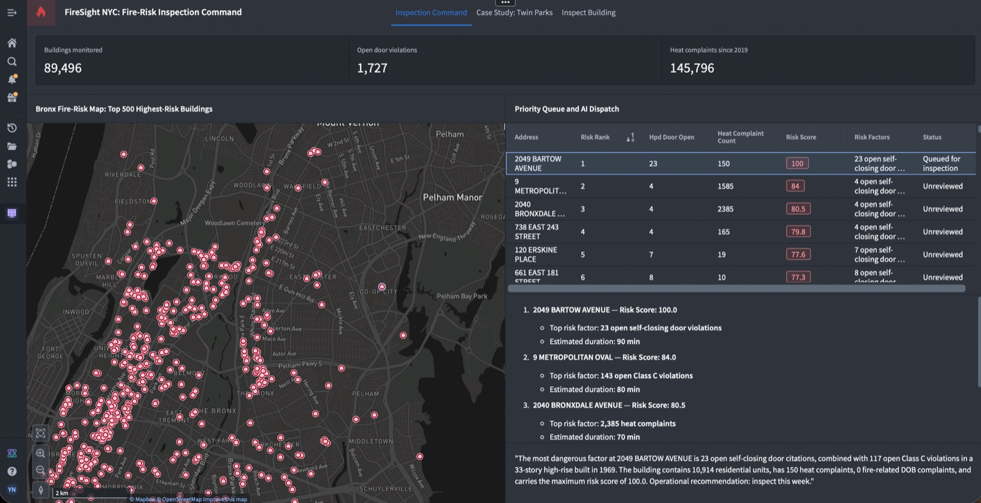Toggle the Risk Rank sort arrow

pos(630,137)
